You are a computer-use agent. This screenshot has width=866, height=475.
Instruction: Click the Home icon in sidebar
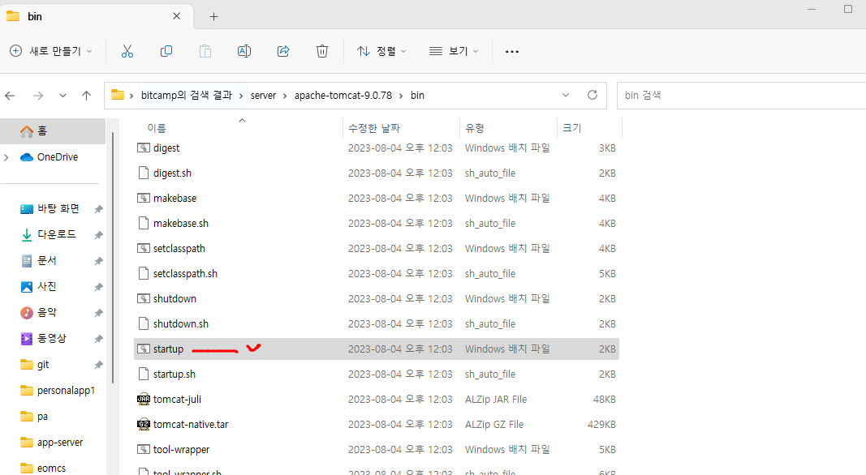coord(27,131)
